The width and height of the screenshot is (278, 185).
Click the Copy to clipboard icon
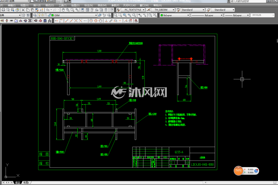(x=28, y=10)
